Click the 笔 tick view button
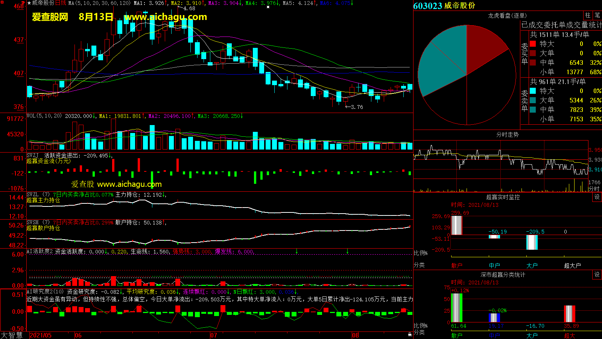The width and height of the screenshot is (602, 339). pos(597,15)
